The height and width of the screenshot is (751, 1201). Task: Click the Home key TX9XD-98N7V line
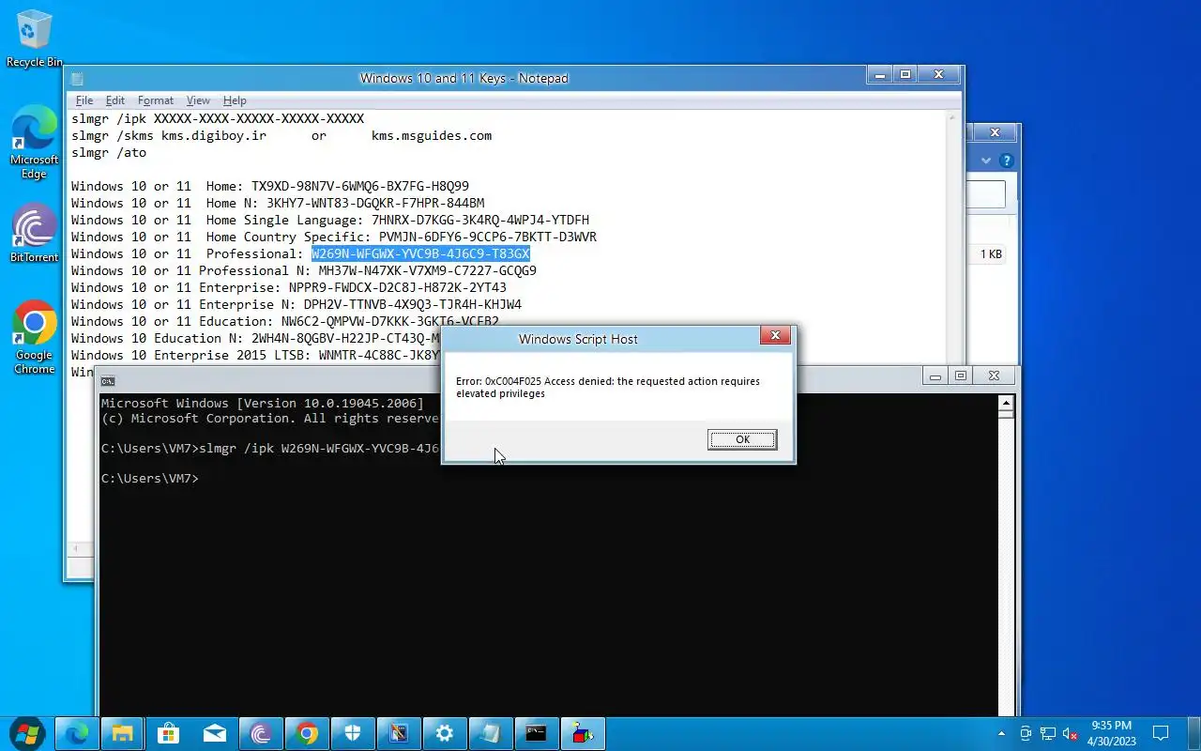(x=270, y=186)
